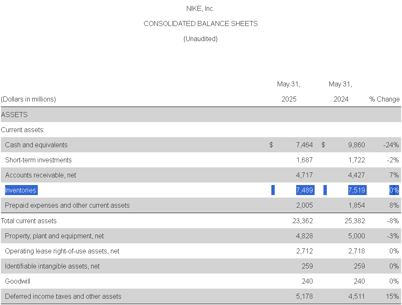Click the 'Cash and equivalents' row label
The height and width of the screenshot is (305, 402).
[x=36, y=145]
